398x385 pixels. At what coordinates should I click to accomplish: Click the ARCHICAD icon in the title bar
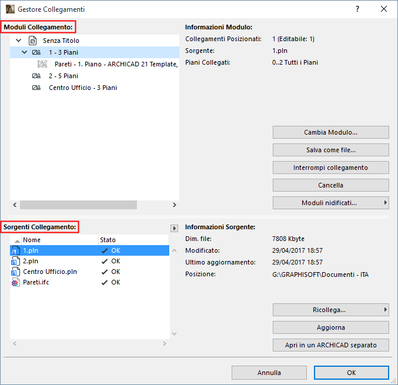[x=10, y=9]
